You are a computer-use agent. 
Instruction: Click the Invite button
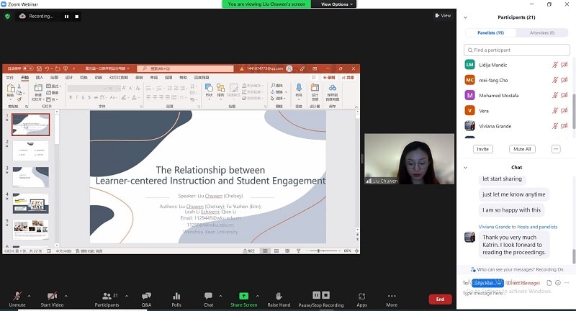pyautogui.click(x=482, y=149)
